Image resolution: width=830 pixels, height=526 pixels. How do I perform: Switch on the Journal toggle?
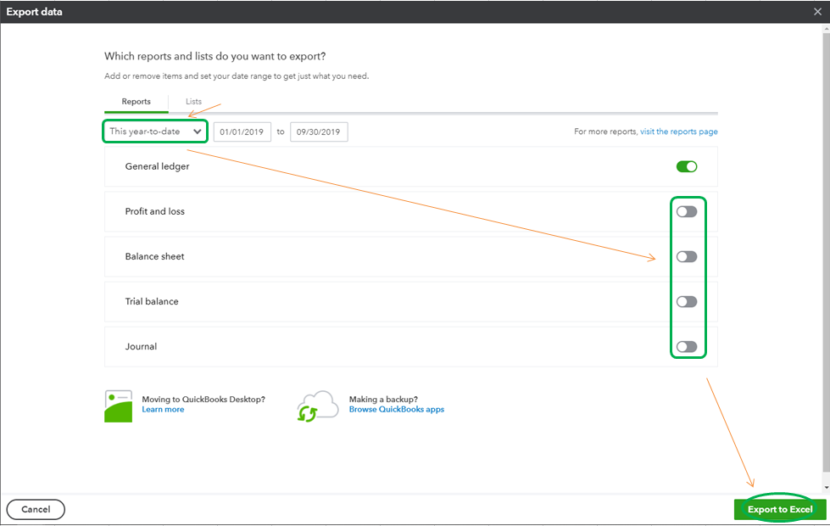(x=687, y=347)
